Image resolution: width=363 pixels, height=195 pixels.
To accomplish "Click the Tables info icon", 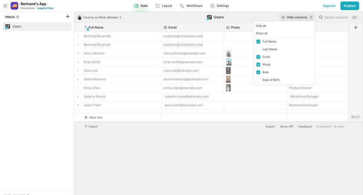I will pos(18,17).
